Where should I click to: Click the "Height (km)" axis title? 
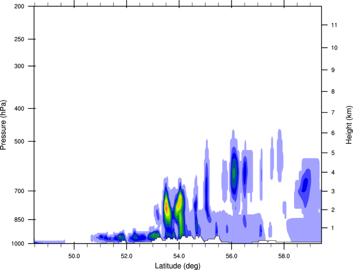pyautogui.click(x=349, y=125)
